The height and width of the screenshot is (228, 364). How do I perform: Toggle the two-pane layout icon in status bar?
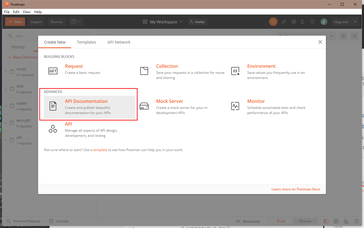tap(326, 221)
